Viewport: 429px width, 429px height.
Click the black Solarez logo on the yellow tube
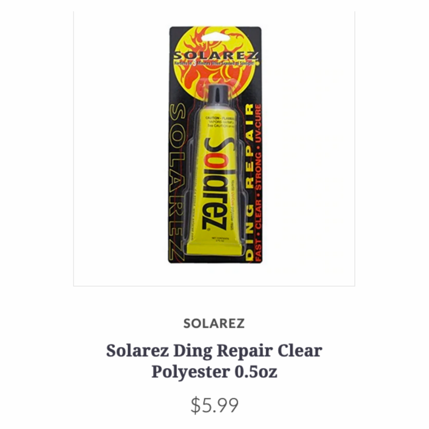(x=214, y=183)
